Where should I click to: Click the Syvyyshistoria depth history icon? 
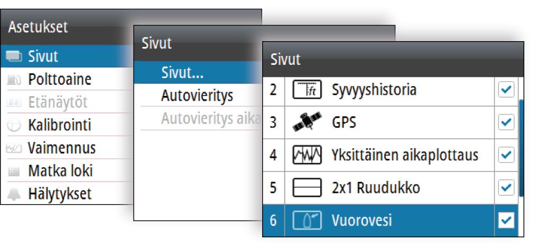[307, 91]
